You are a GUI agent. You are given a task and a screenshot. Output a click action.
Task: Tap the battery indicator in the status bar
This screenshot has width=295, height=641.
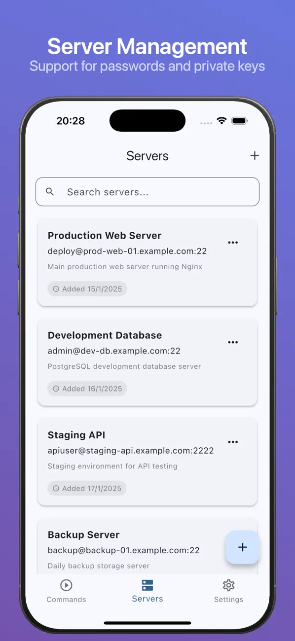[240, 120]
